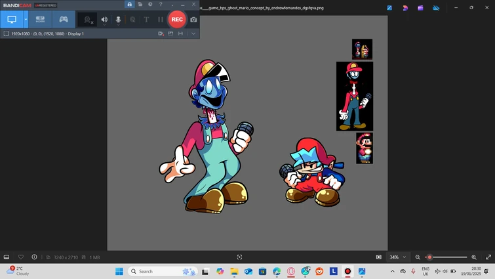
Task: Click the zoom in magnifier icon
Action: point(474,257)
